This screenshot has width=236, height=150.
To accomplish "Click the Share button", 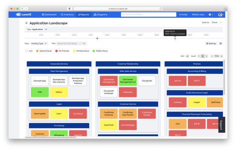I will (x=215, y=23).
